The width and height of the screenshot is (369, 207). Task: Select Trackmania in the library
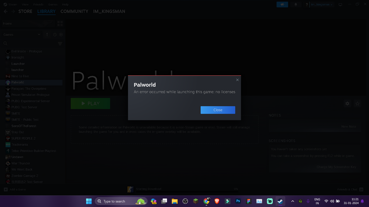click(x=20, y=144)
